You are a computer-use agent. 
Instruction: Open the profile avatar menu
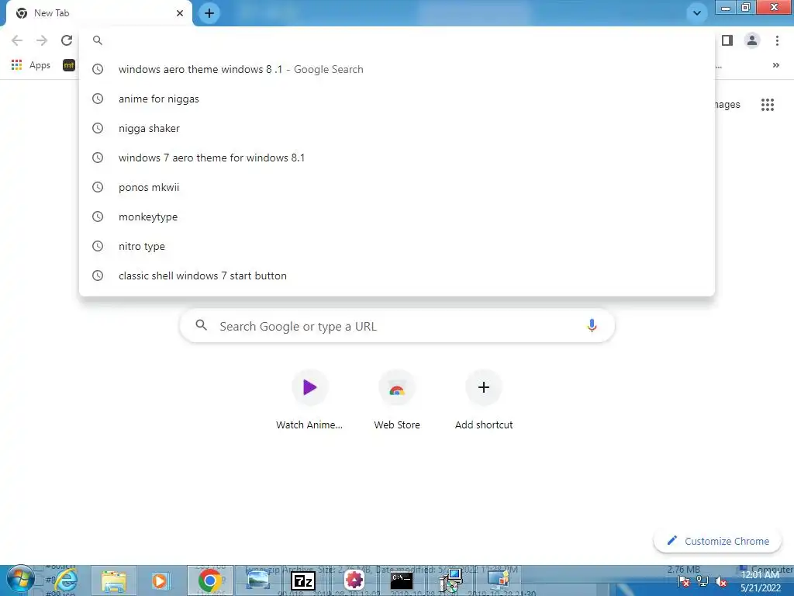click(x=752, y=40)
